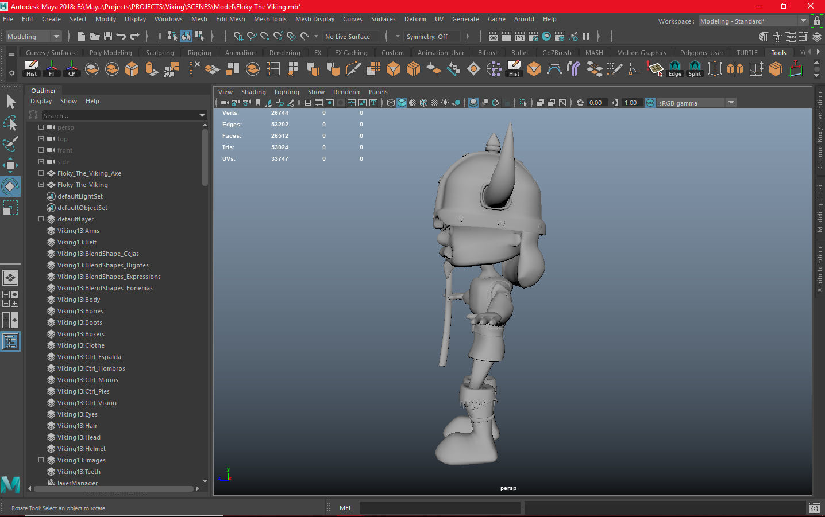This screenshot has width=825, height=517.
Task: Toggle Textured display in viewport toolbar
Action: click(435, 103)
